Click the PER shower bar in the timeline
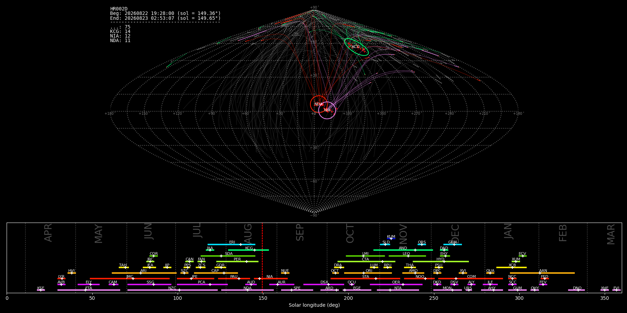 [x=237, y=262]
